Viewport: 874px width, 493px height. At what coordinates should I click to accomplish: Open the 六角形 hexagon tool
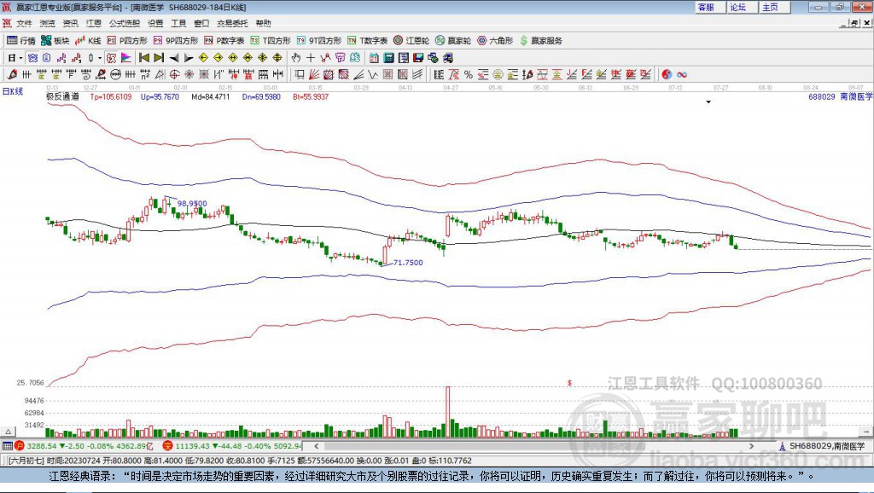(495, 41)
